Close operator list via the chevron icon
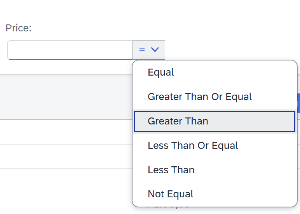The height and width of the screenshot is (214, 300). (155, 50)
